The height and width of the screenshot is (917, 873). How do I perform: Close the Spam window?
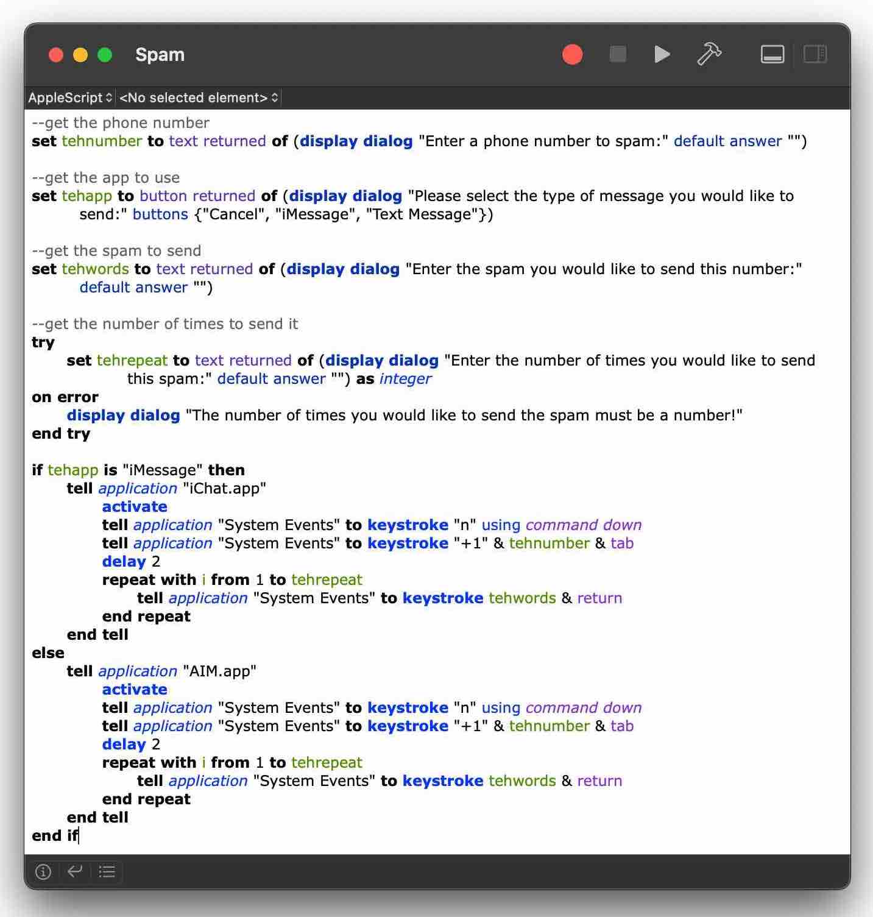coord(56,55)
